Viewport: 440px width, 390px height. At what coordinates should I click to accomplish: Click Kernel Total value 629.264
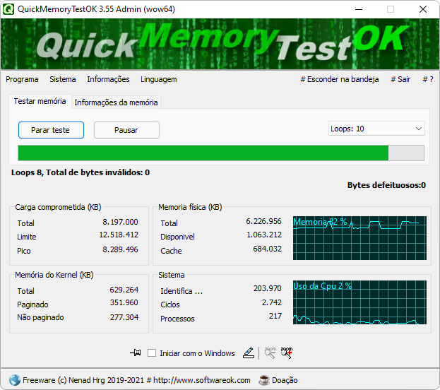(124, 290)
